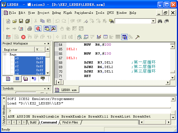Screen dimensions: 178x133
Task: Select the Build output tab
Action: pyautogui.click(x=33, y=122)
